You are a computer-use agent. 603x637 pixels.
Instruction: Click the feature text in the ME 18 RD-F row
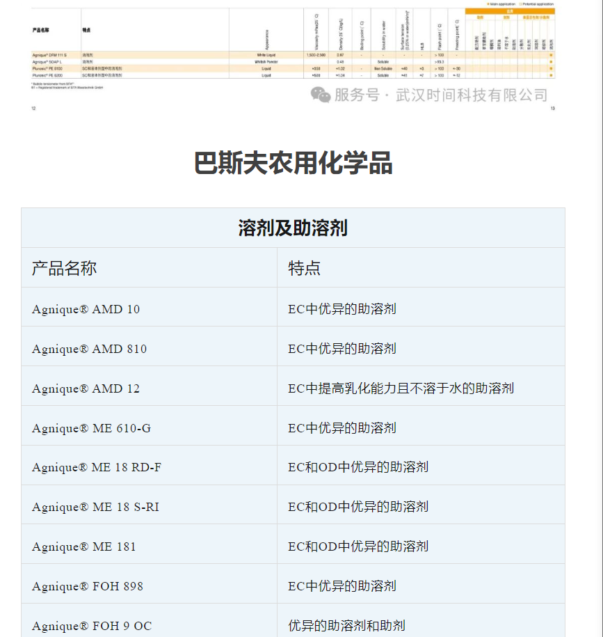coord(358,466)
